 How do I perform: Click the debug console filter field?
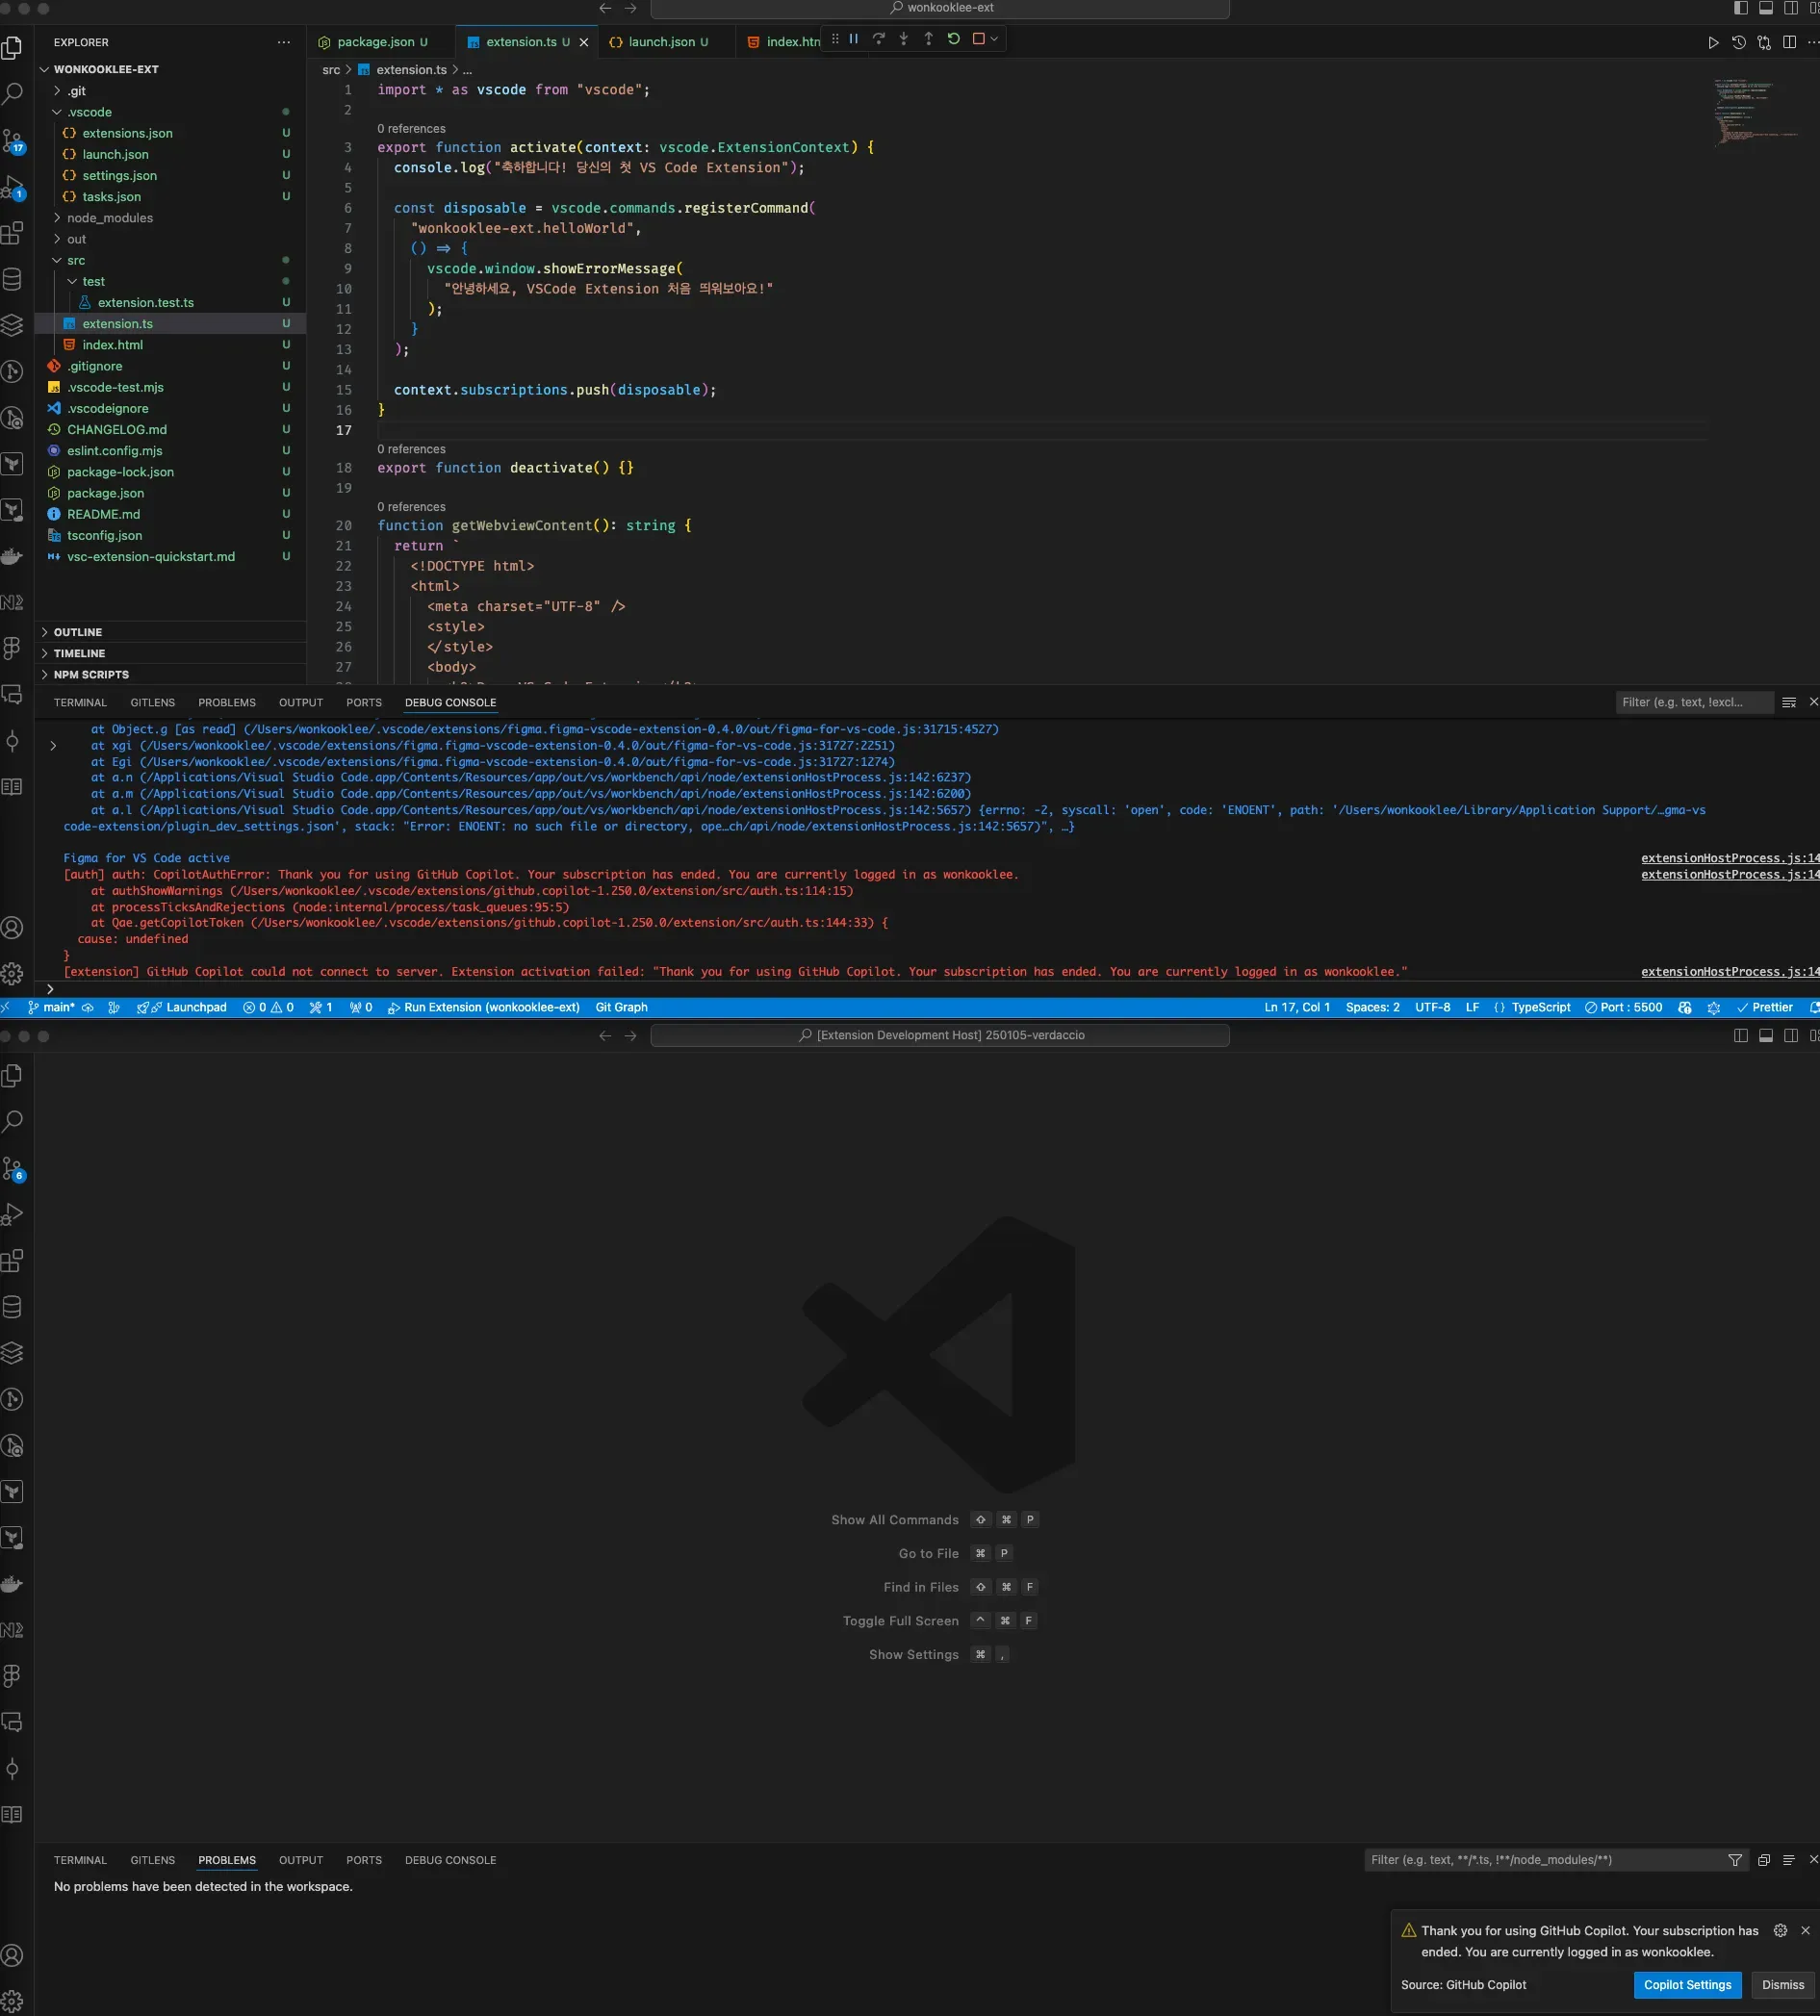(1694, 702)
